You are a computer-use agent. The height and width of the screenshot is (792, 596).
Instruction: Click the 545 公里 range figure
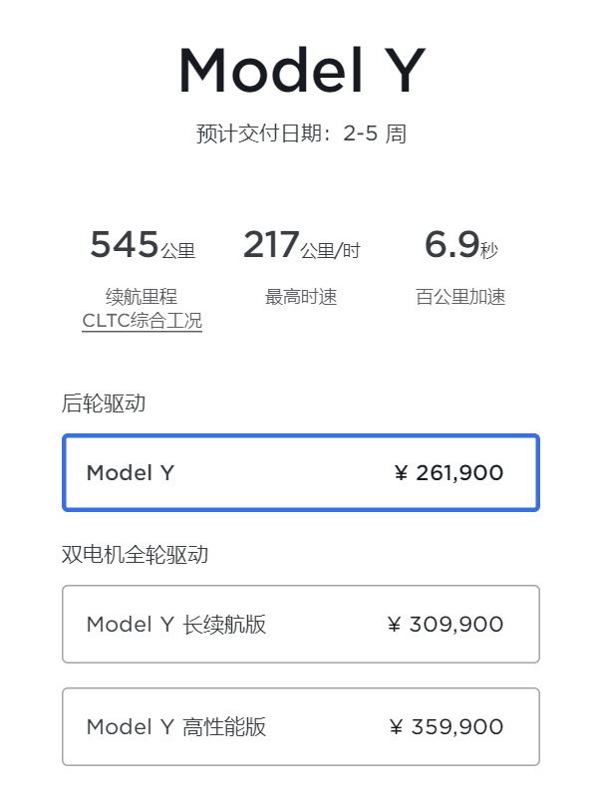143,245
